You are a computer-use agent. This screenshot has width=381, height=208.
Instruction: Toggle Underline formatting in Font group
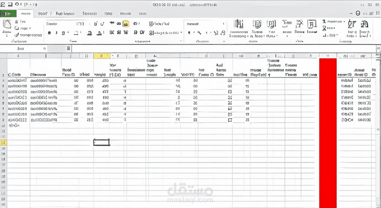click(63, 33)
